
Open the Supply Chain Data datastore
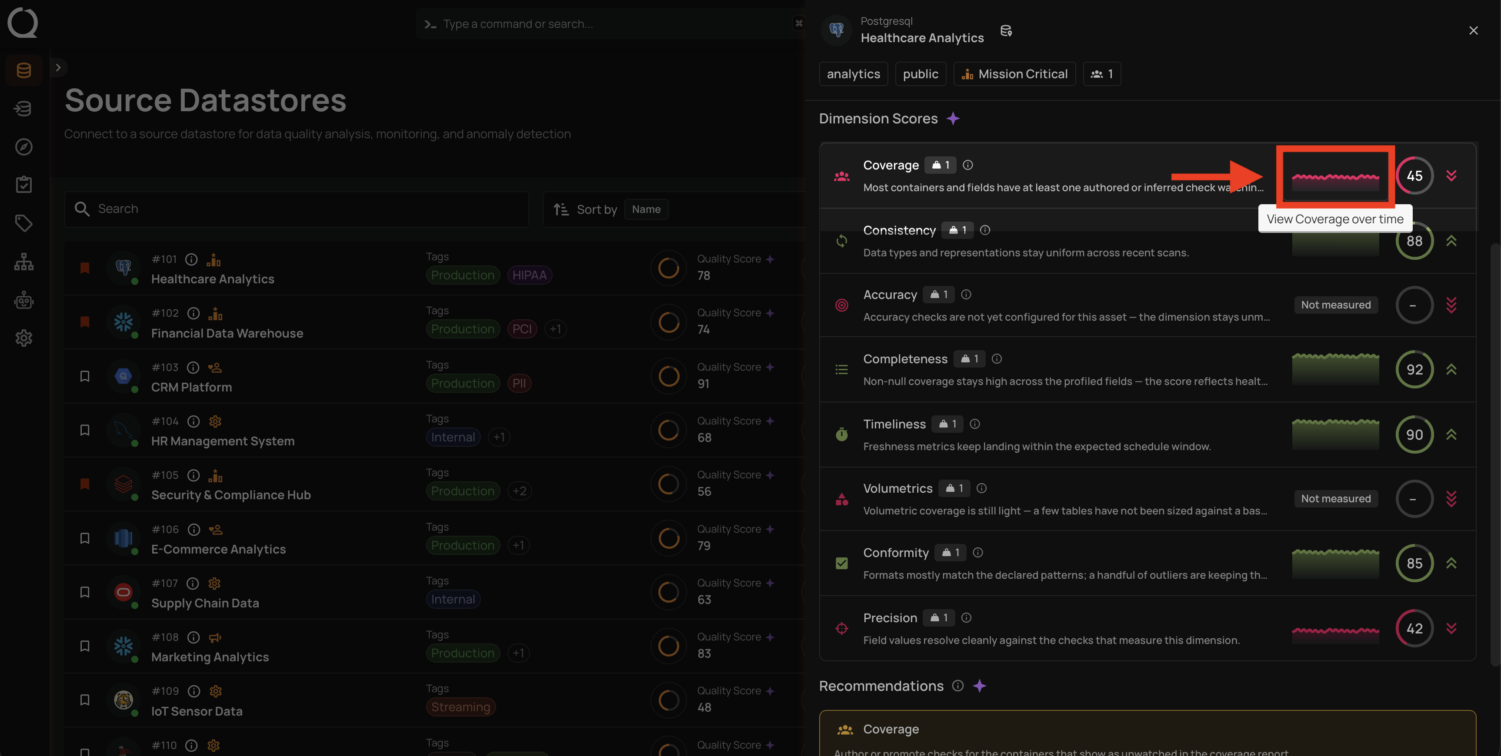(205, 603)
